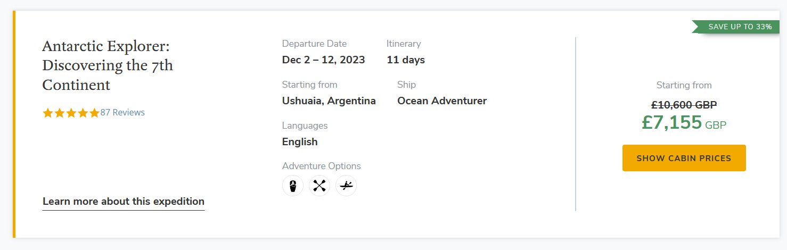Click the Dec 2 – 12, 2023 date
Image resolution: width=787 pixels, height=250 pixels.
pos(323,60)
